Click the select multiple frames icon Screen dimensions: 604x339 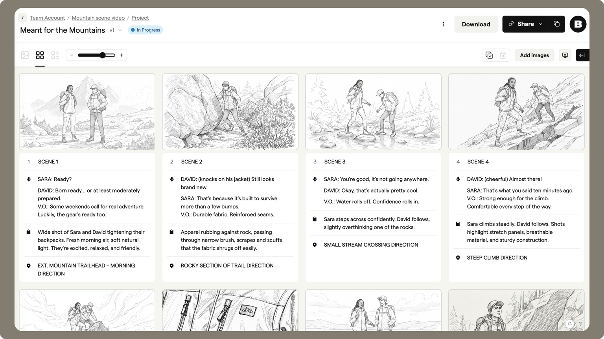(x=489, y=55)
